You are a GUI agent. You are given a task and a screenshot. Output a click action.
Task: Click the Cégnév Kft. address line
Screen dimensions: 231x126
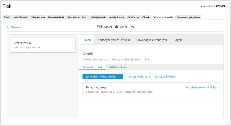[119, 92]
